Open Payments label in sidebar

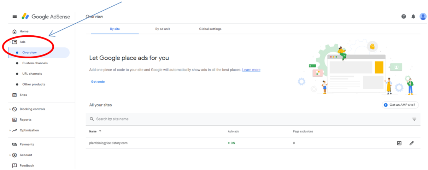coord(27,145)
